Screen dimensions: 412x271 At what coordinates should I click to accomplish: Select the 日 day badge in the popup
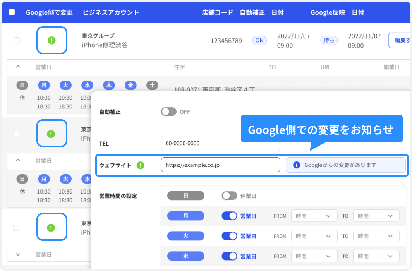coord(185,196)
